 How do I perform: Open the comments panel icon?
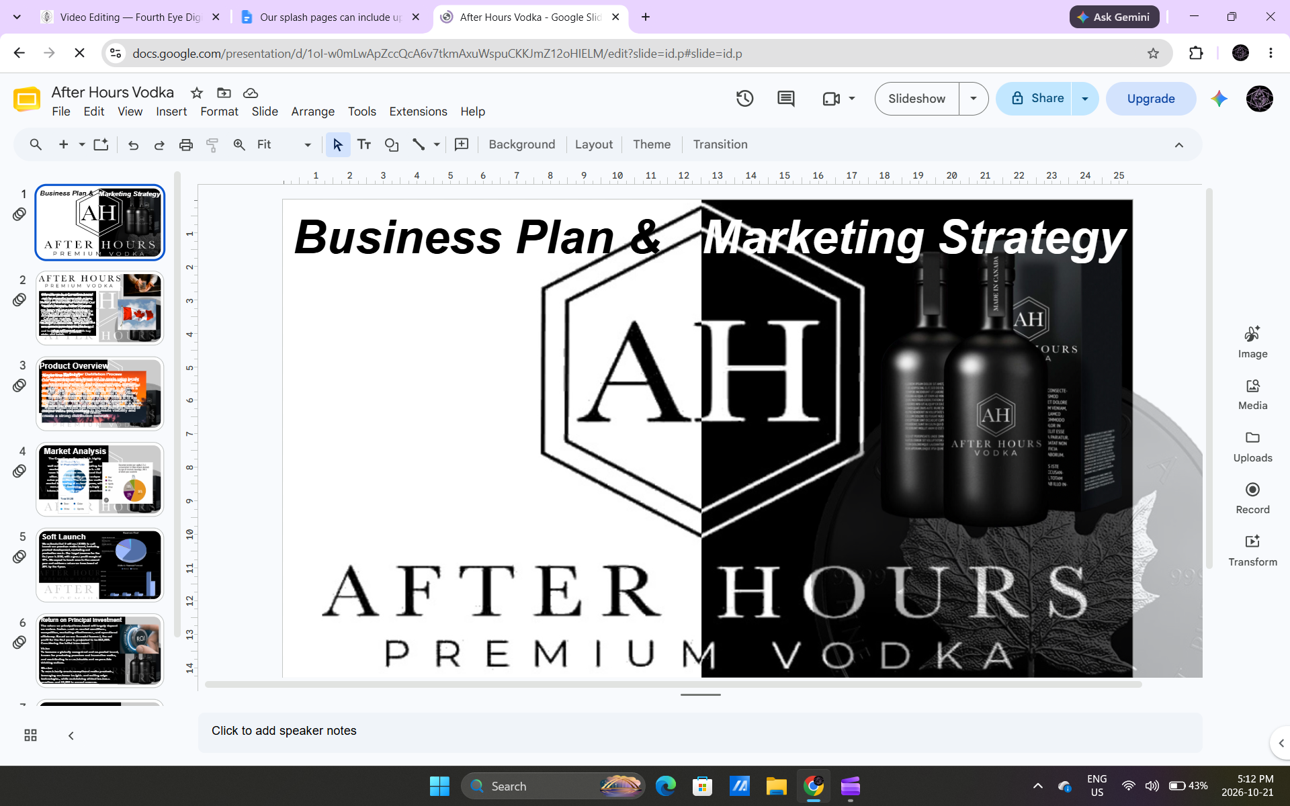point(785,99)
